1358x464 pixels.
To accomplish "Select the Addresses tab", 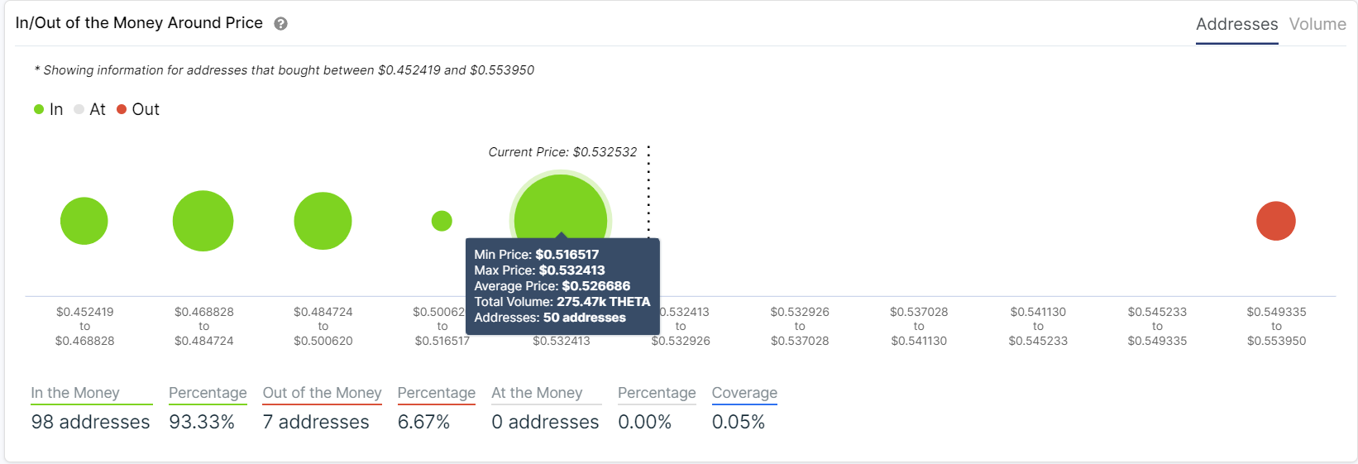I will coord(1236,24).
